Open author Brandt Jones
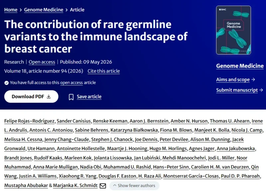 click(18, 158)
